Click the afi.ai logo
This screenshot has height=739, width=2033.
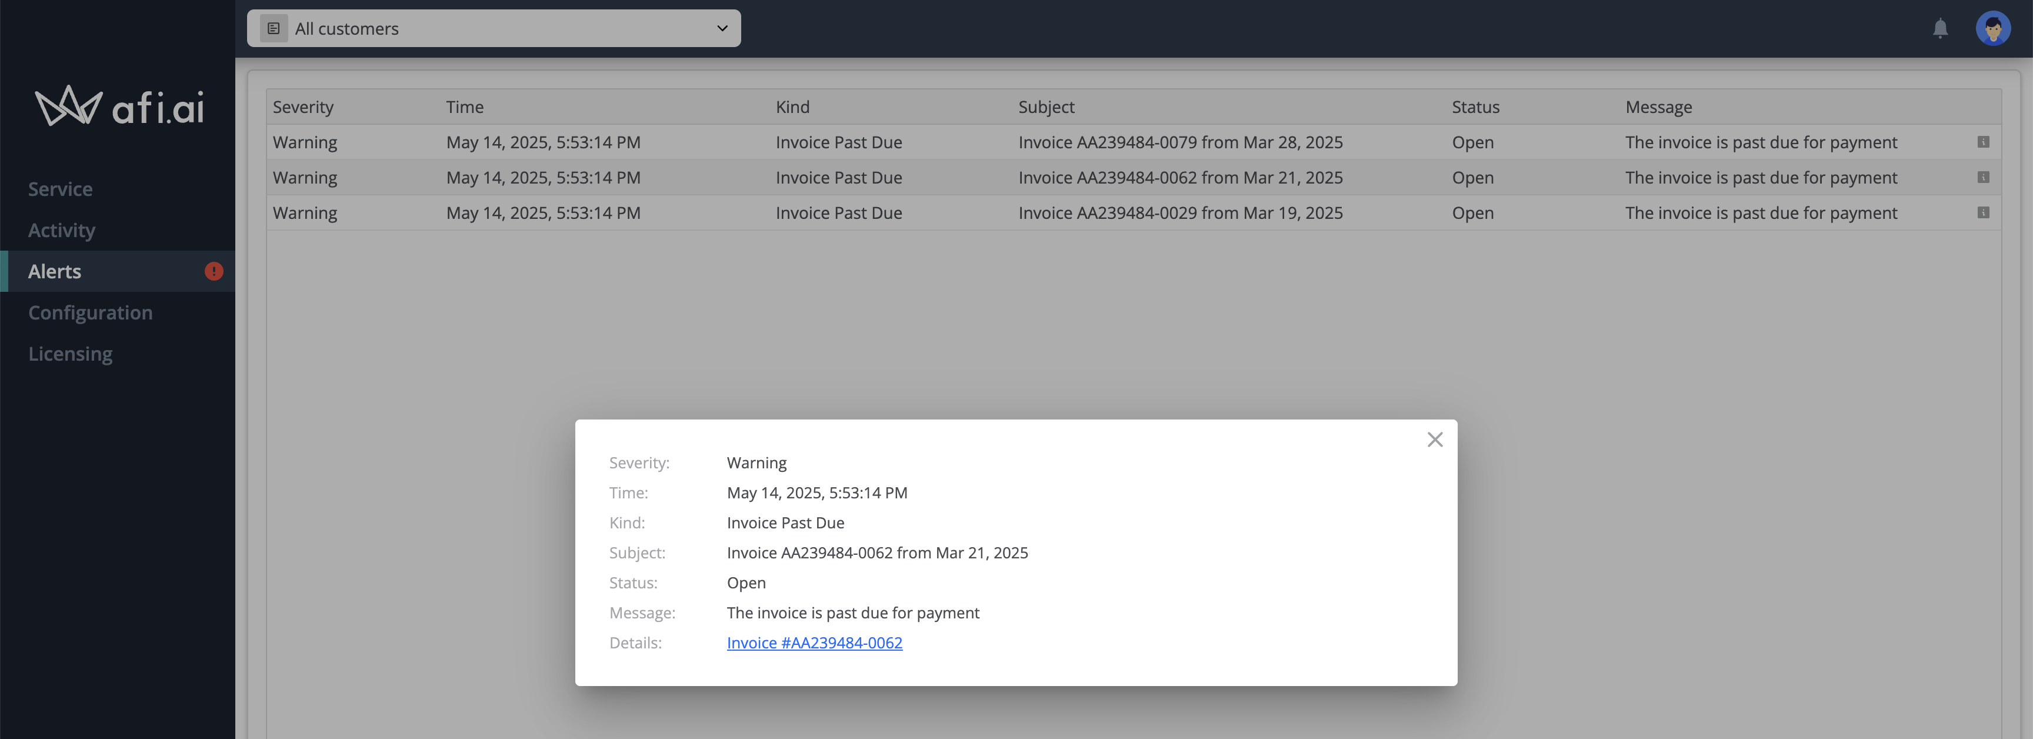click(x=119, y=106)
